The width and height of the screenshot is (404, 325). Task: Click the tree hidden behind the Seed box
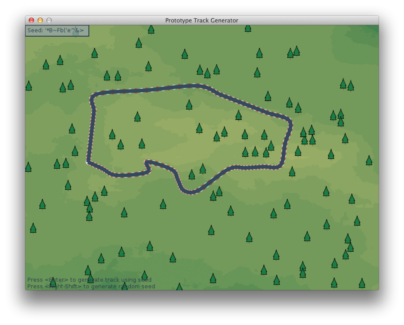[76, 32]
